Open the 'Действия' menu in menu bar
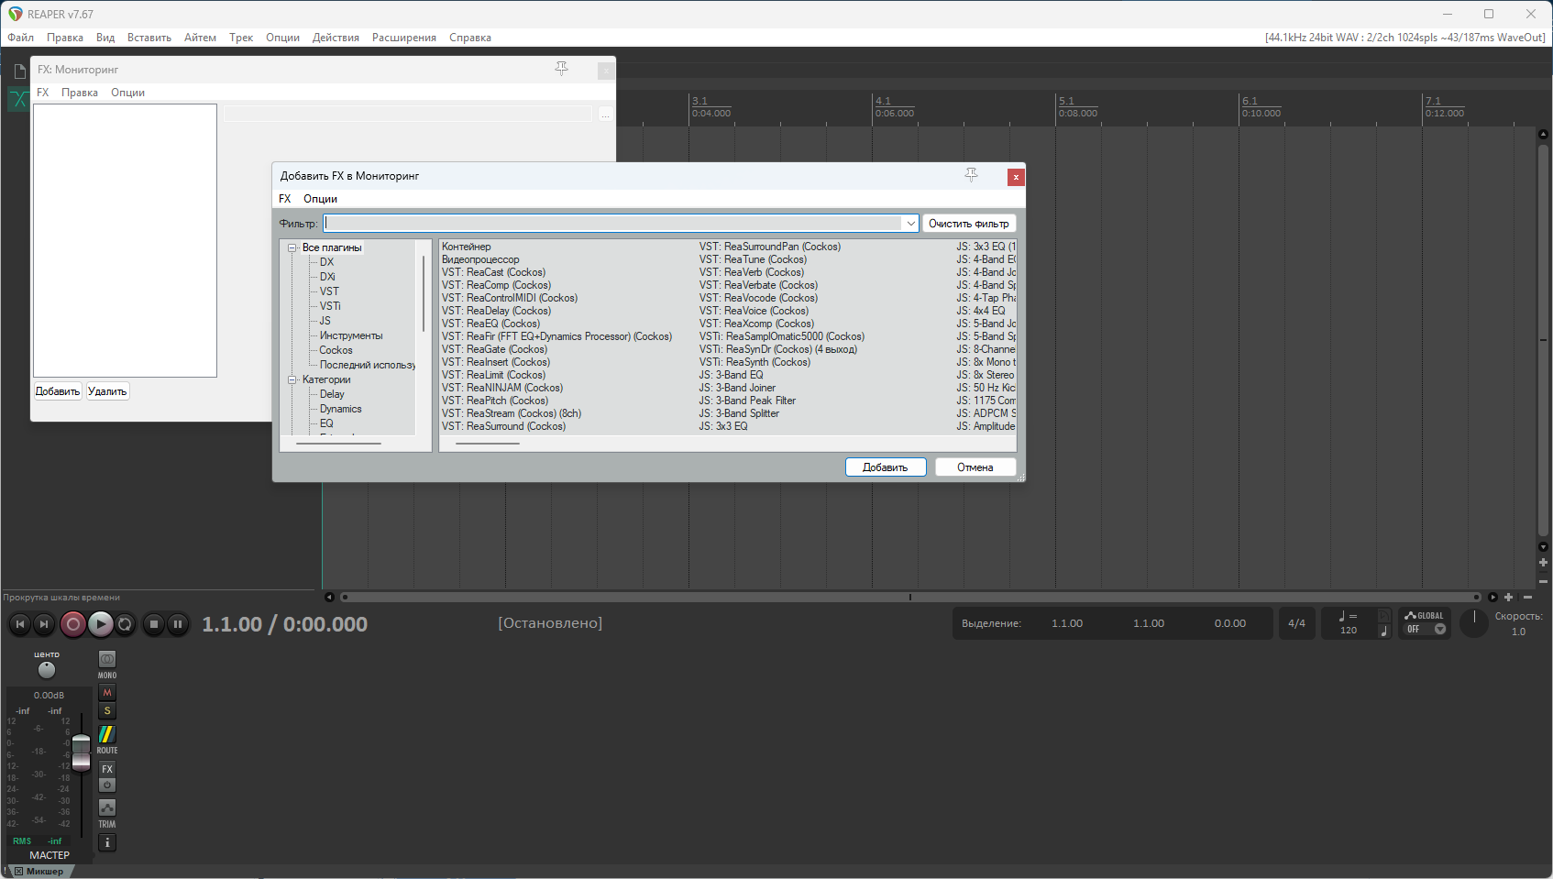 click(336, 38)
